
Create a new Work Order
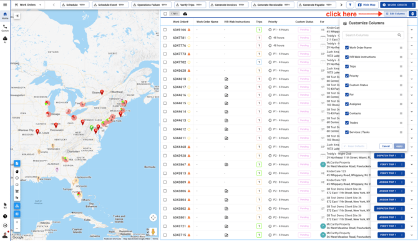click(x=395, y=5)
